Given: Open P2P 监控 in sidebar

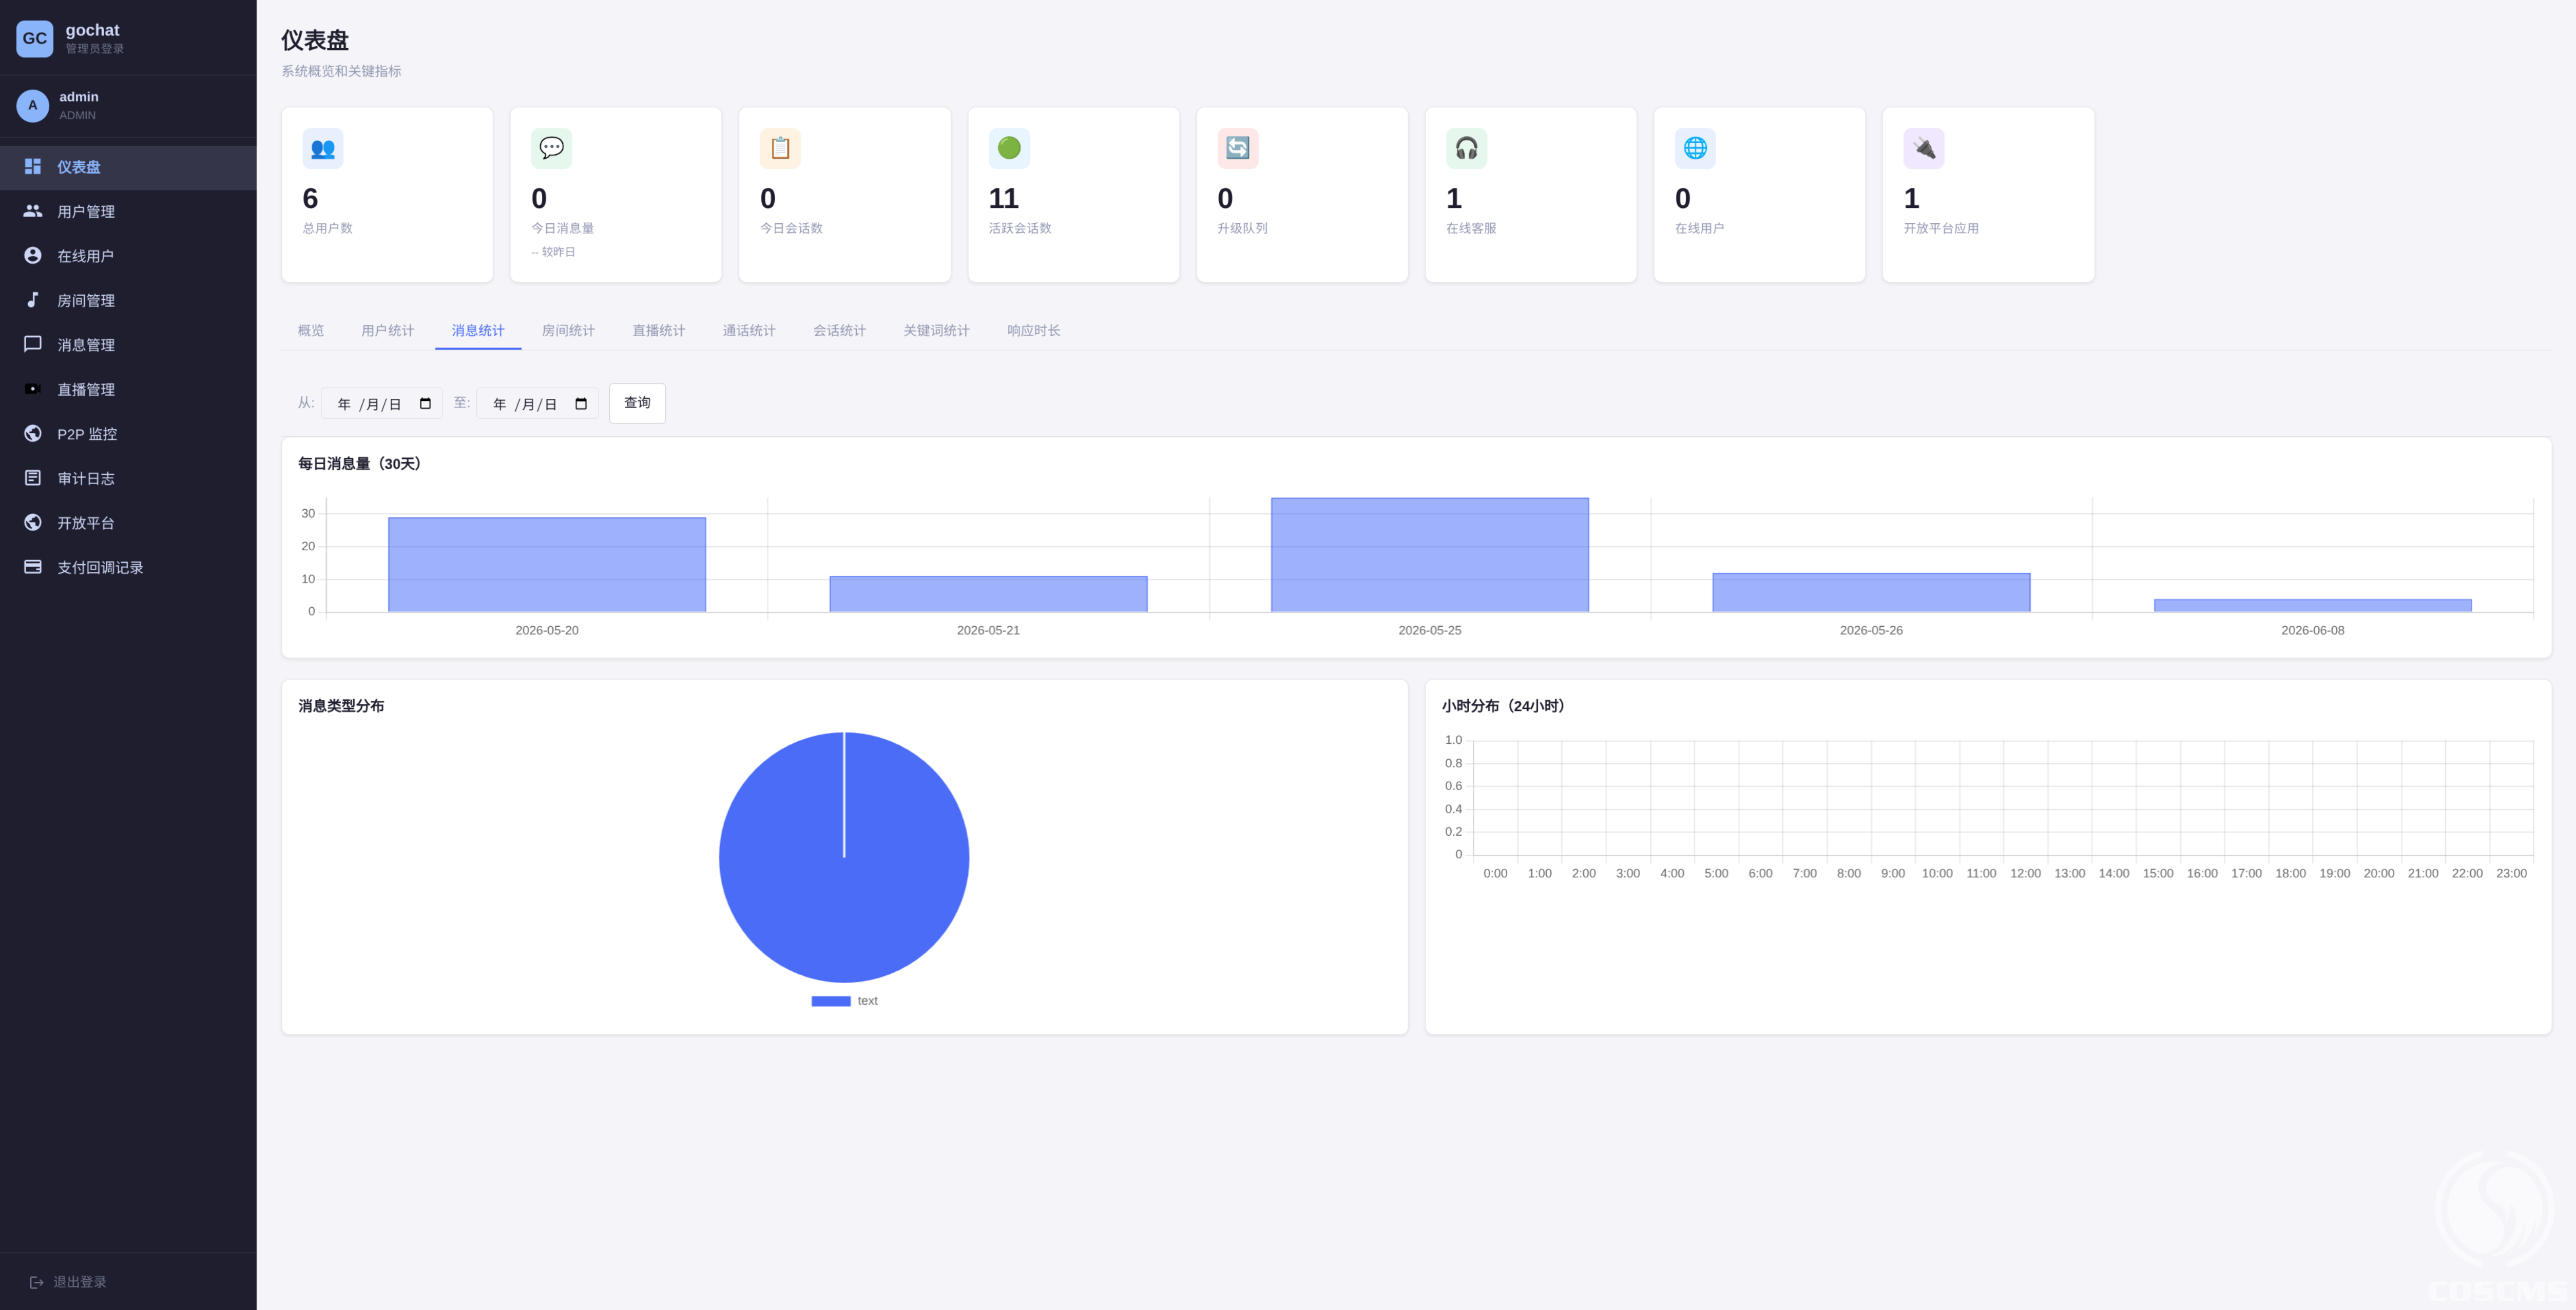Looking at the screenshot, I should point(128,433).
